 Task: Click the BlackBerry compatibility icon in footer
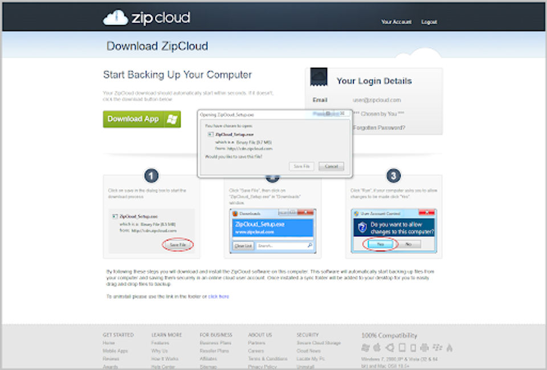pos(437,348)
